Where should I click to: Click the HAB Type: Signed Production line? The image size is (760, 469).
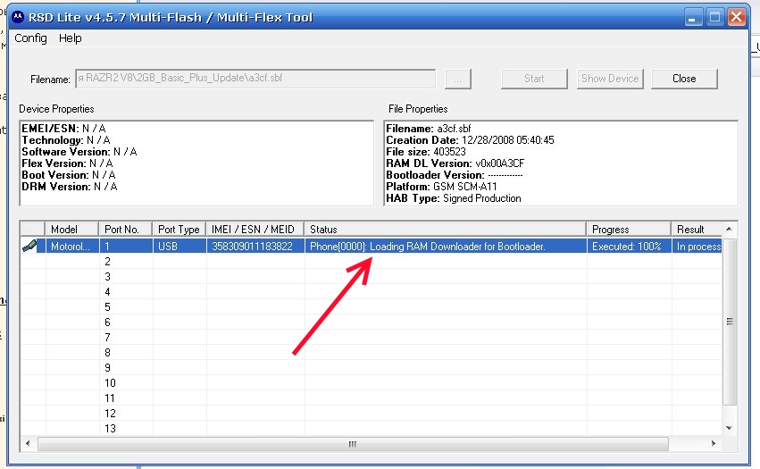[x=454, y=198]
